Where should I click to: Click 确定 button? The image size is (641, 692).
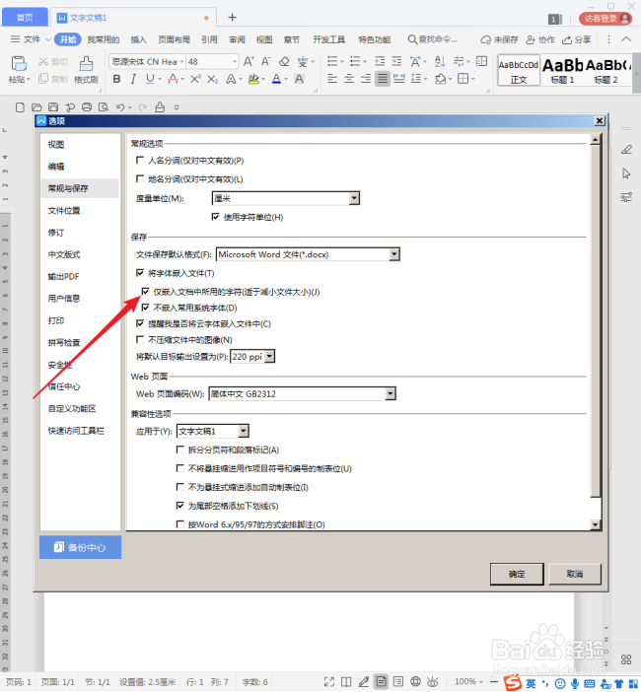tap(517, 574)
